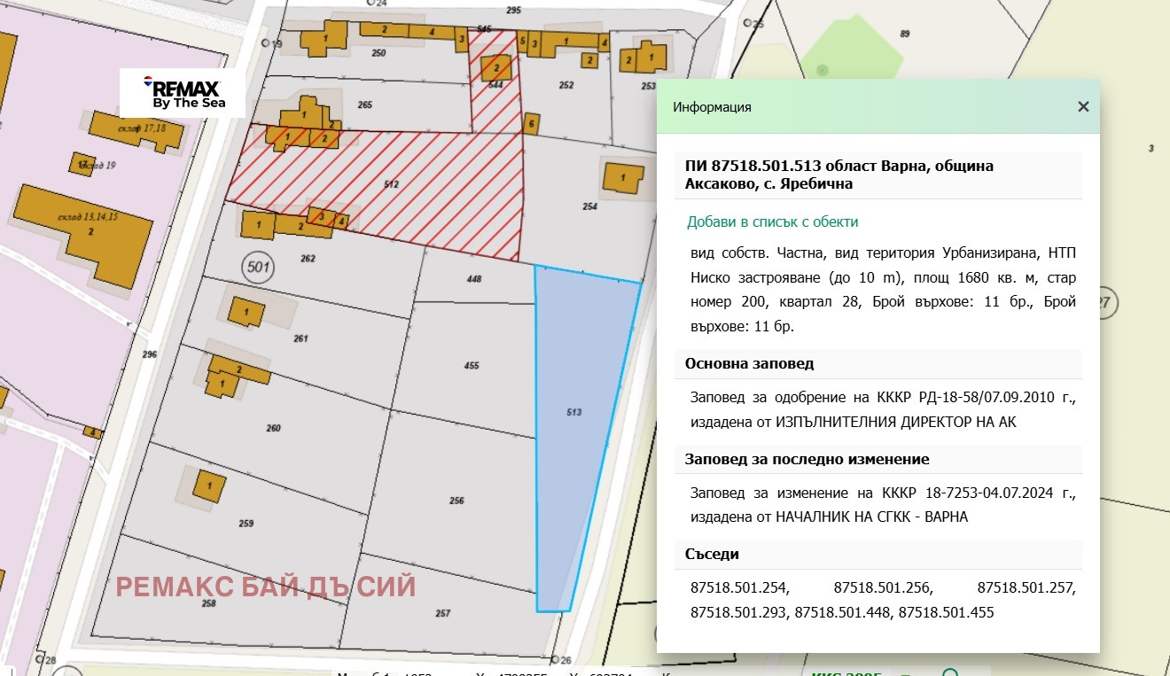The height and width of the screenshot is (676, 1170).
Task: Click the Заповед за последно изменение header
Action: pos(878,459)
